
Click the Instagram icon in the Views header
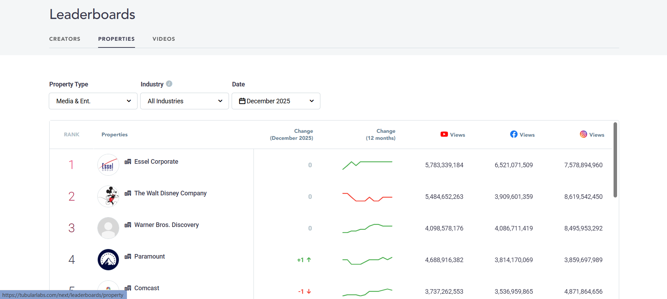[583, 134]
